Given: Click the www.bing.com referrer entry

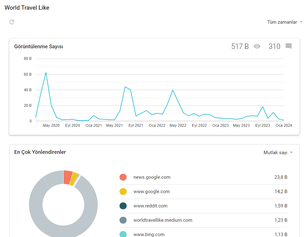Looking at the screenshot, I should pos(203,234).
